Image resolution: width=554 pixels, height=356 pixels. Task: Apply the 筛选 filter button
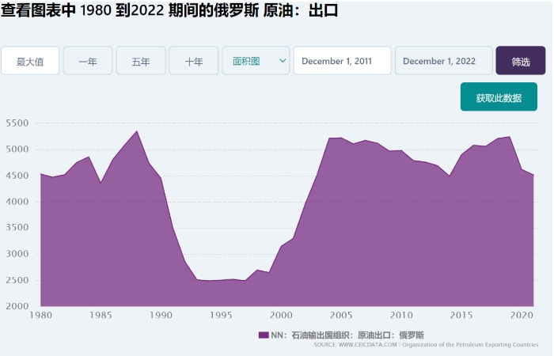pos(521,61)
